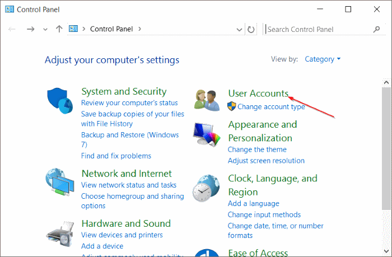Click Adjust screen resolution link
The image size is (392, 257).
tap(266, 161)
